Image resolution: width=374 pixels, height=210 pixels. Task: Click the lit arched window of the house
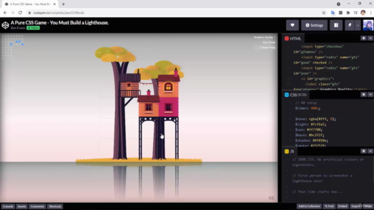click(168, 86)
